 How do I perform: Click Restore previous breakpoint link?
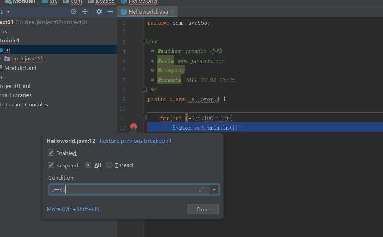[x=136, y=141]
